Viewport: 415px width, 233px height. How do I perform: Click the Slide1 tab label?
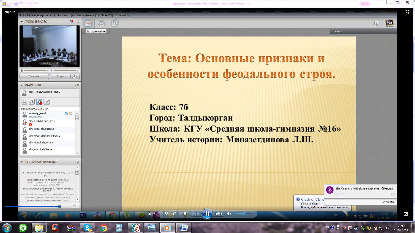click(338, 32)
